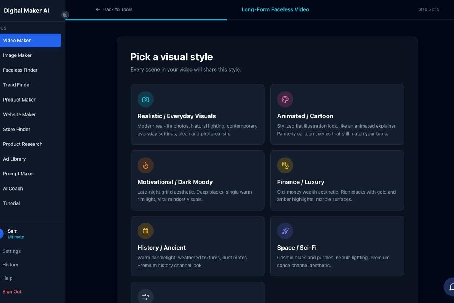This screenshot has width=454, height=303.
Task: Click the Long-Form Faceless Video title
Action: coord(275,9)
